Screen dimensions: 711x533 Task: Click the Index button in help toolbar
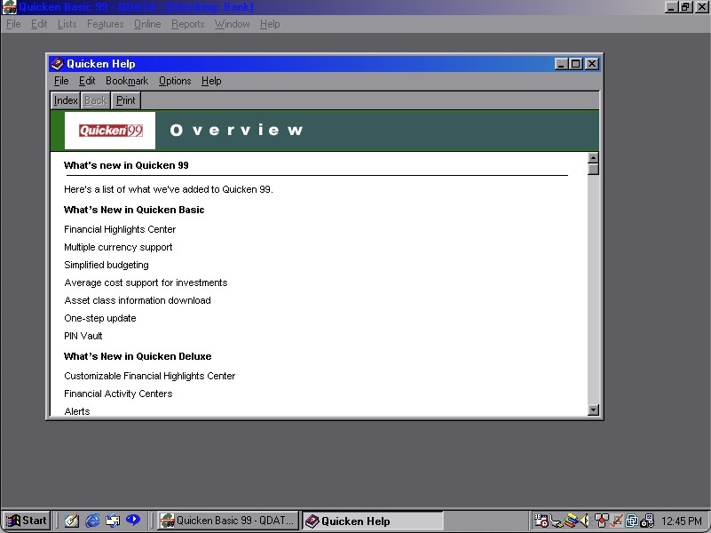[x=66, y=100]
